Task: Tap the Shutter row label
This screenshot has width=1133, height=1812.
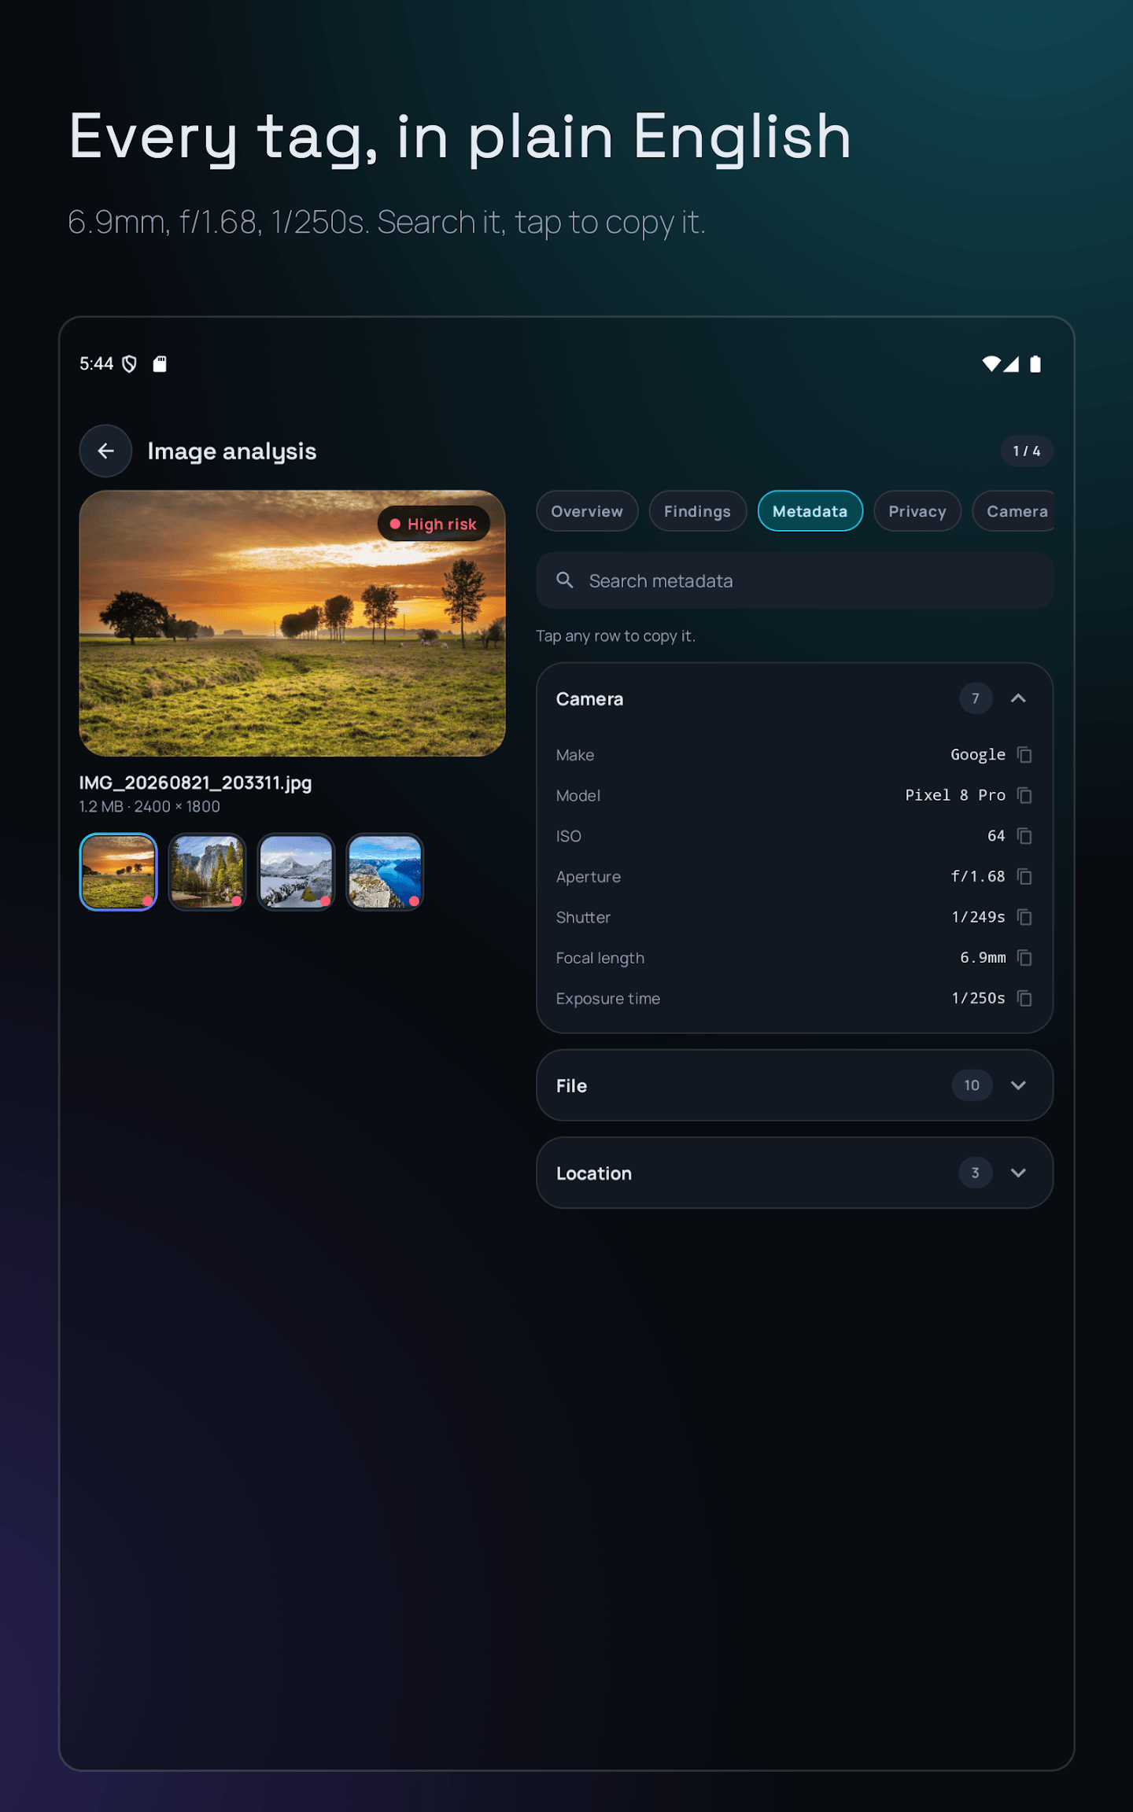Action: [583, 918]
